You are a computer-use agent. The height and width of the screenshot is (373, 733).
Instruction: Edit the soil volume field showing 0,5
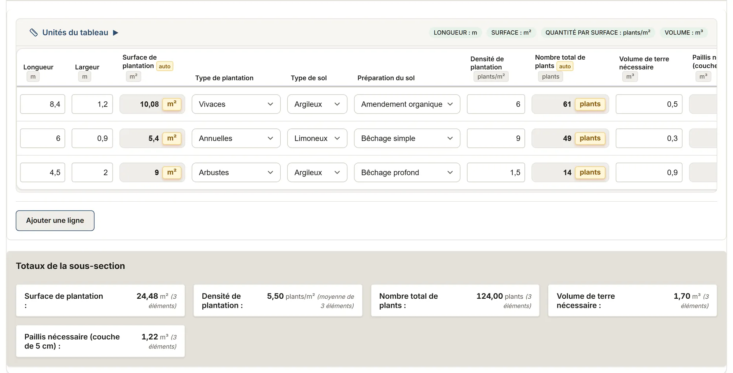click(x=649, y=104)
